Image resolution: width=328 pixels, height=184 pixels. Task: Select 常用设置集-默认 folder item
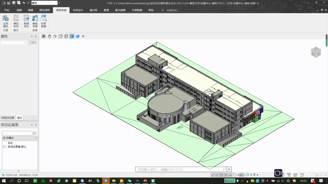click(x=17, y=147)
